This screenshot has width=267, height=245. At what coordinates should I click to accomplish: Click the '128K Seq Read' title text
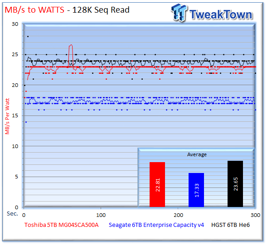coord(101,10)
